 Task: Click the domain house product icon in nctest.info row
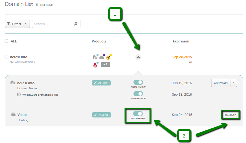pos(95,57)
